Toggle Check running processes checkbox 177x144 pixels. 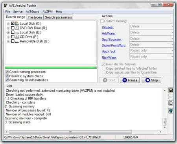coord(7,72)
